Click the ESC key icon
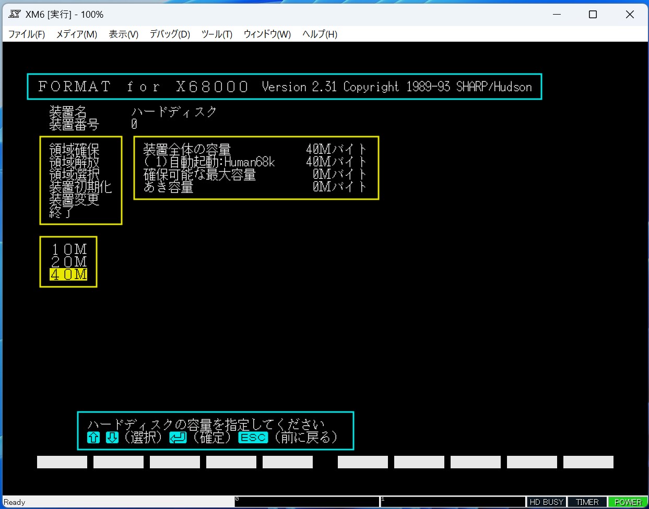 (x=253, y=438)
